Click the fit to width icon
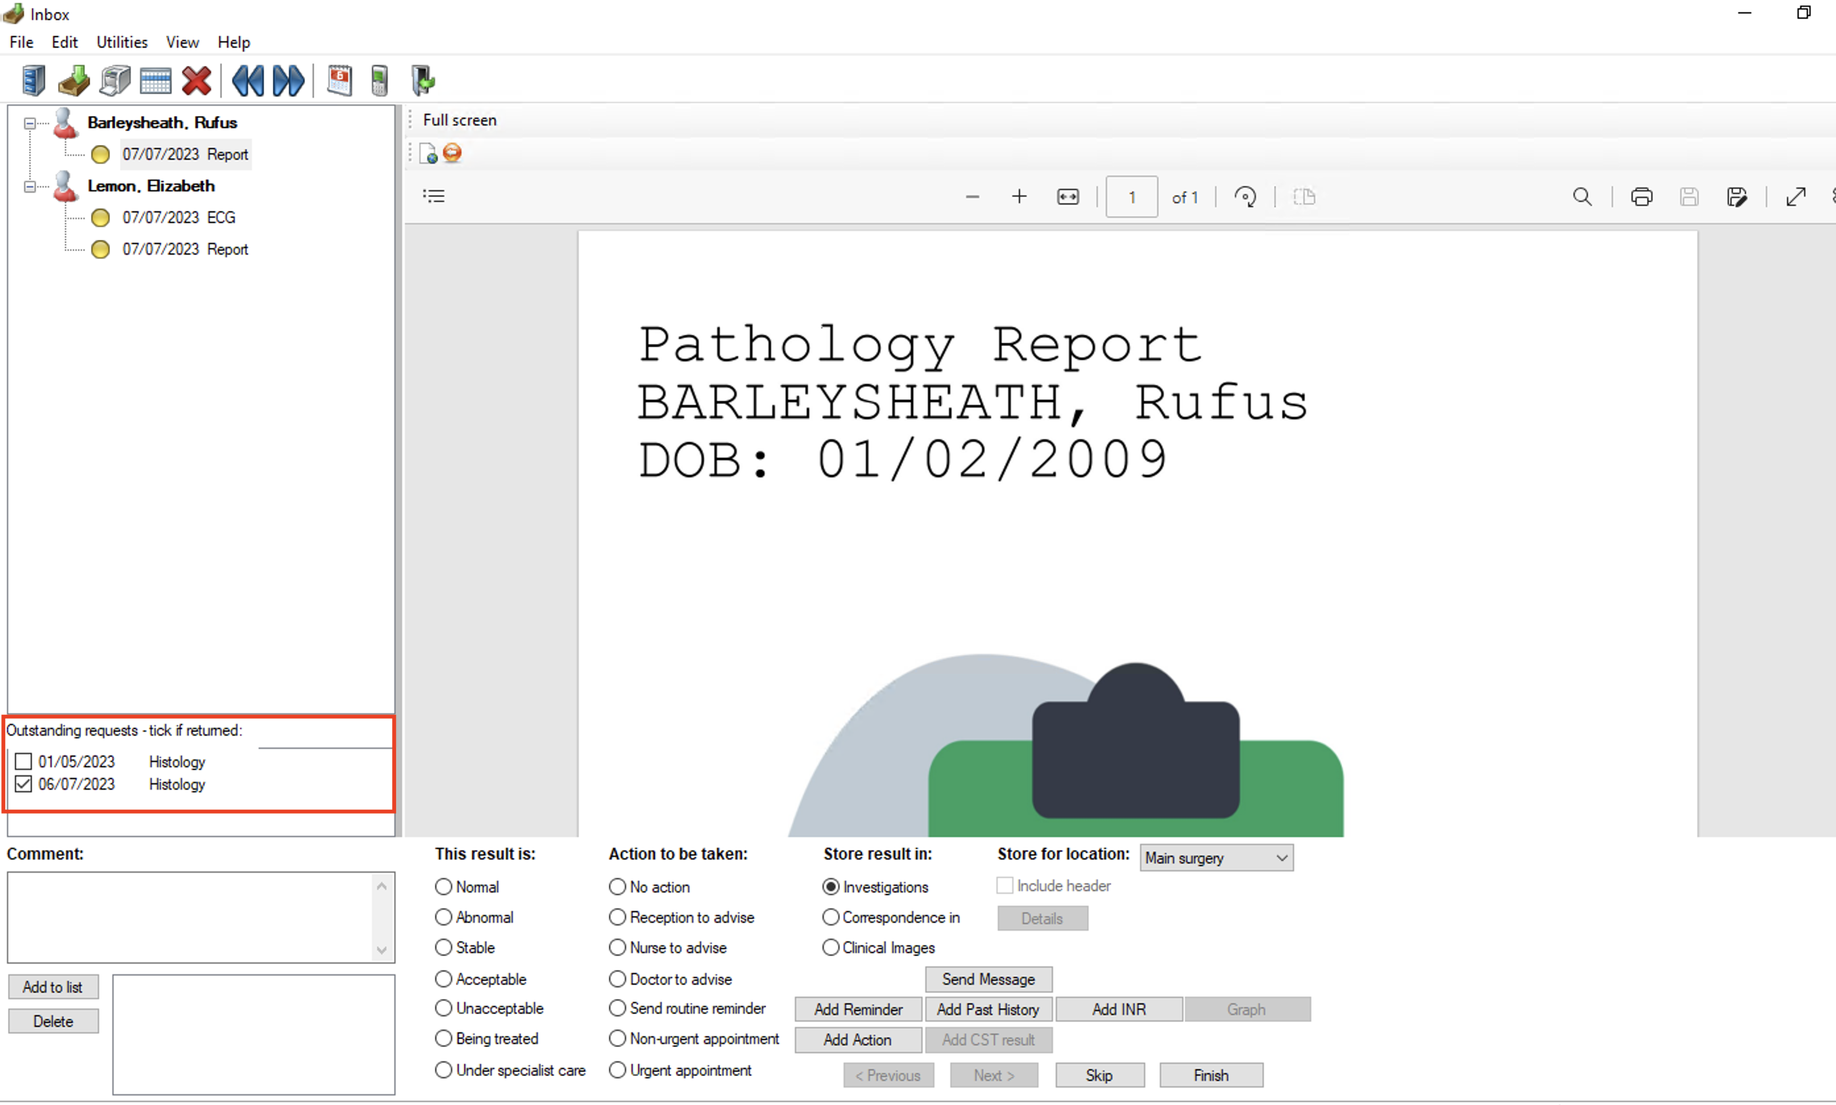 click(x=1068, y=196)
